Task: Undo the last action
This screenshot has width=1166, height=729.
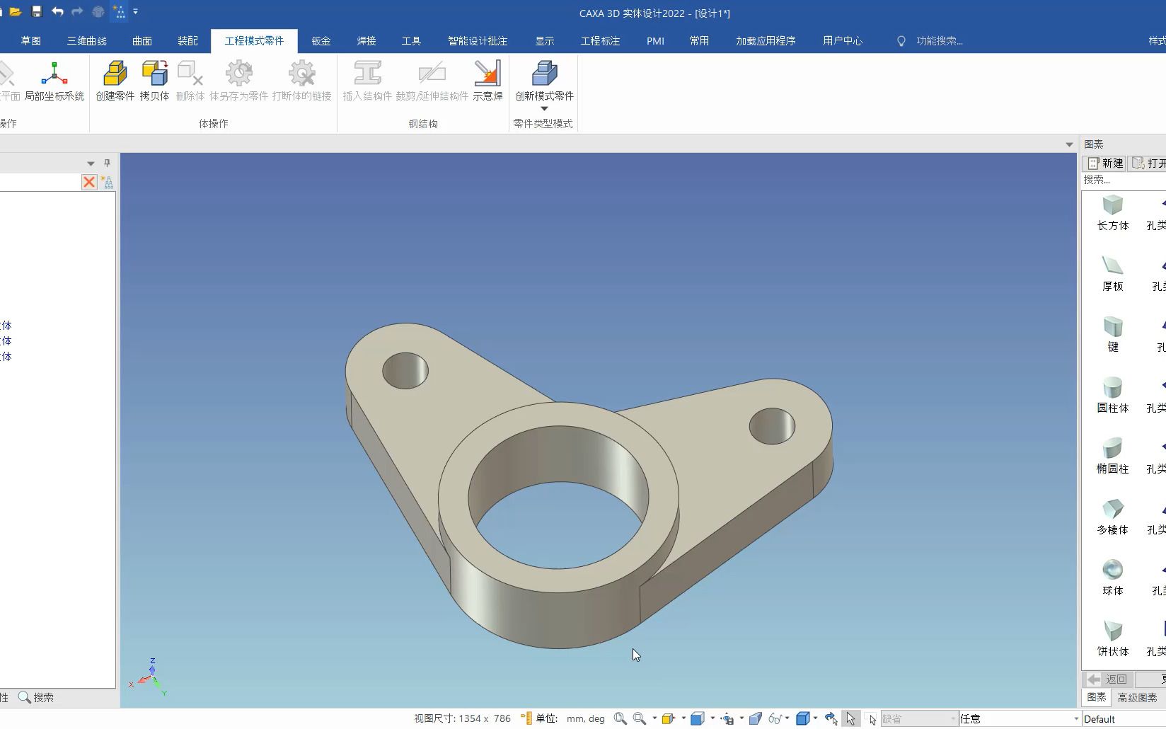Action: (57, 11)
